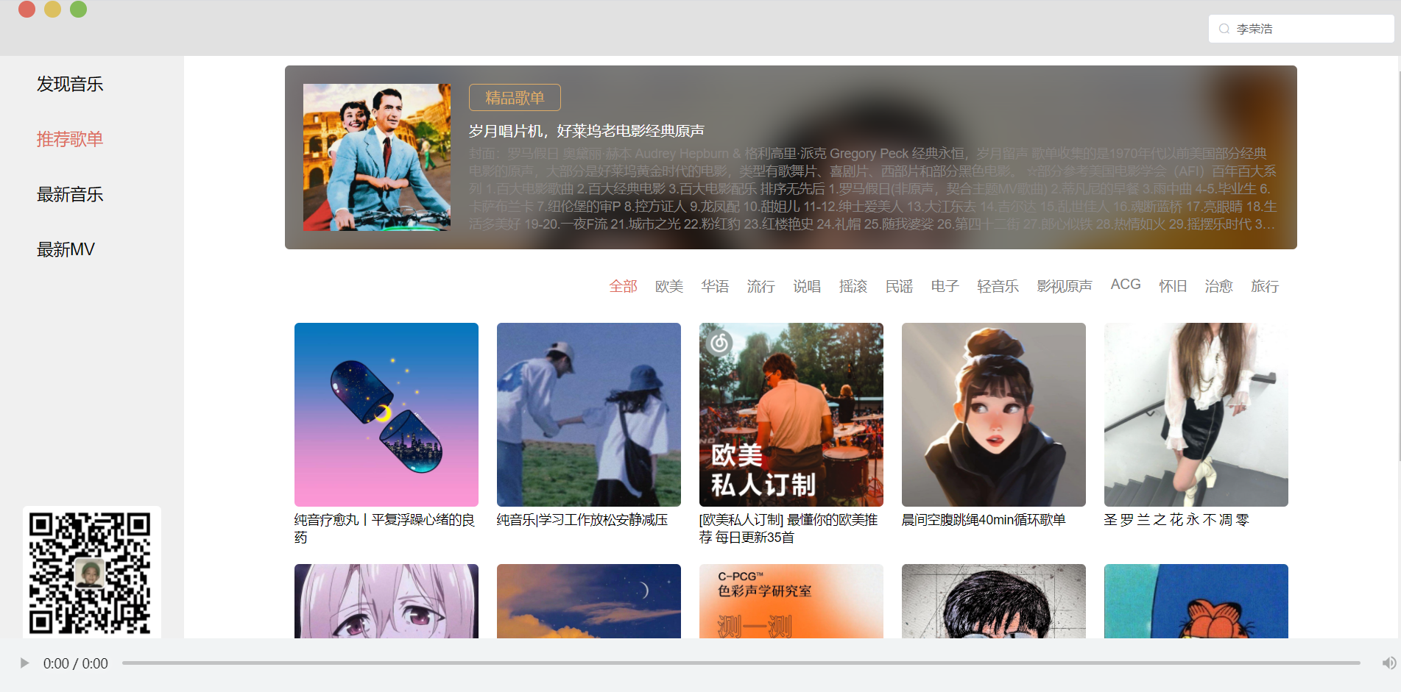The image size is (1401, 692).
Task: Go to 最新音乐 in the sidebar
Action: 70,195
